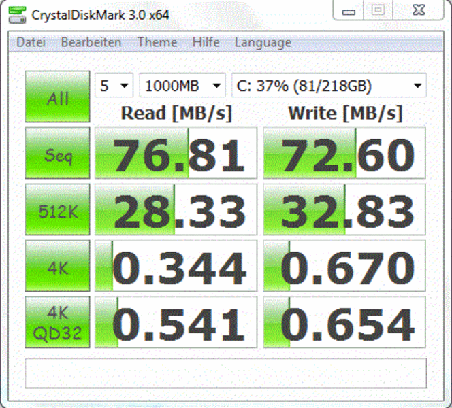Start the 4K QD32 benchmark test
Screen dimensions: 452x408
(x=57, y=322)
